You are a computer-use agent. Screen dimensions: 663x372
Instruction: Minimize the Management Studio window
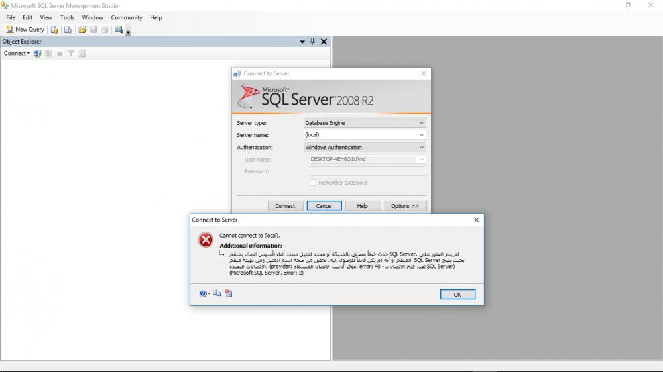(607, 5)
